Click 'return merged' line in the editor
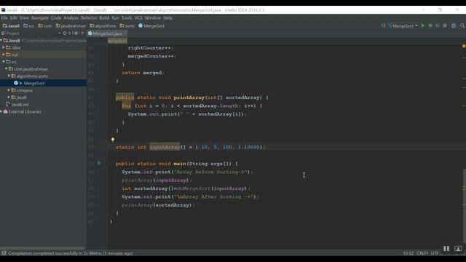The height and width of the screenshot is (262, 466). point(143,73)
